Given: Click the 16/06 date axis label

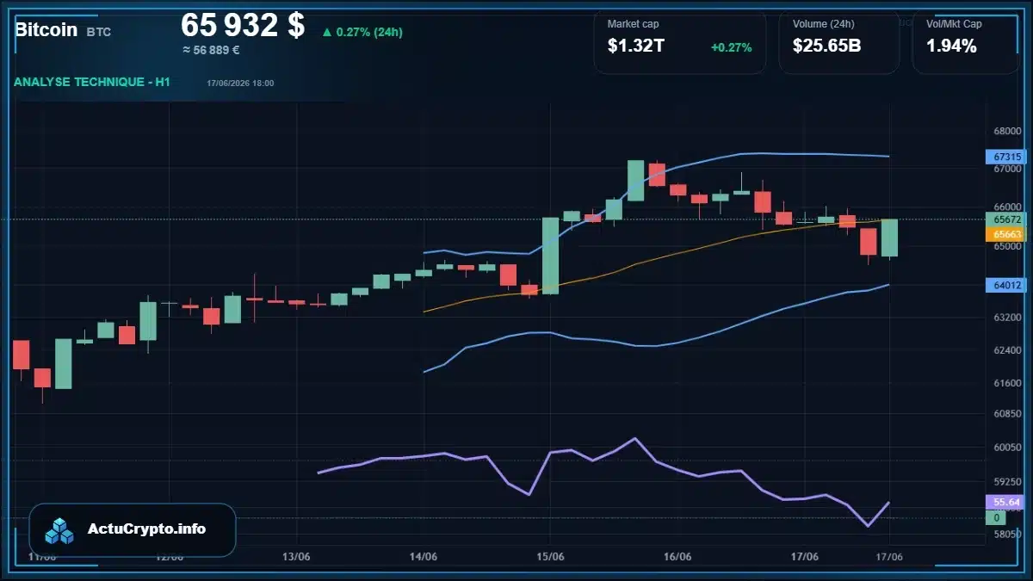Looking at the screenshot, I should pyautogui.click(x=677, y=557).
